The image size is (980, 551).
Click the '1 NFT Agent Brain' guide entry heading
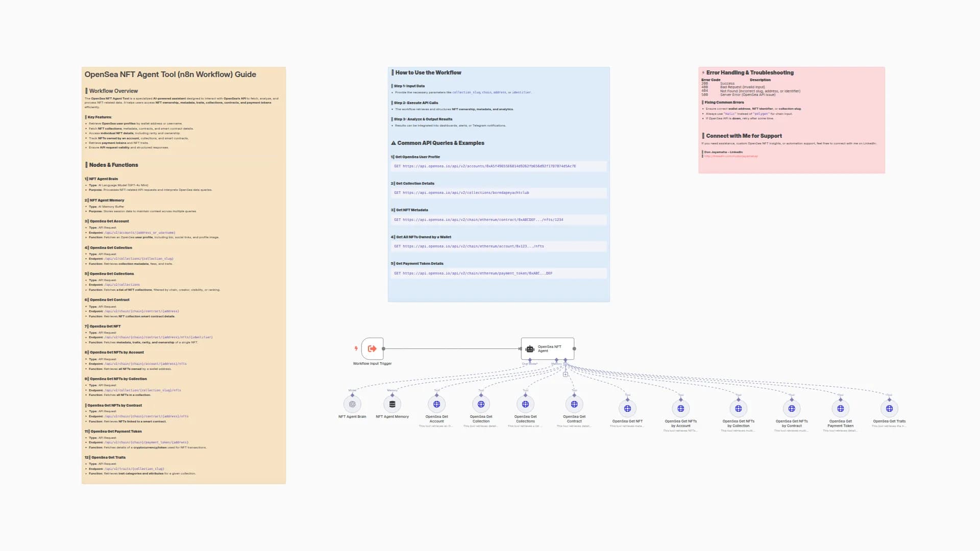tap(101, 179)
